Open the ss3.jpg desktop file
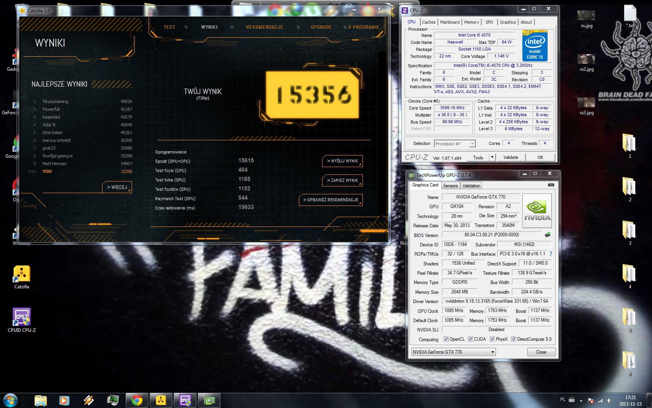652x408 pixels. pos(586,106)
